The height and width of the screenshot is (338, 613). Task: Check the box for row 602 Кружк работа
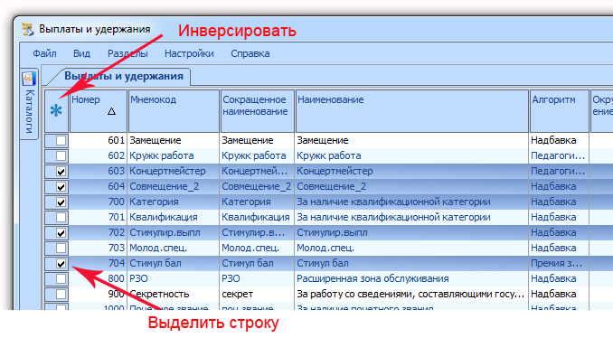click(61, 156)
